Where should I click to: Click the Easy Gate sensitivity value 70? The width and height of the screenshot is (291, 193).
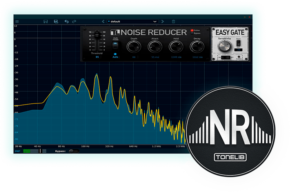click(239, 50)
